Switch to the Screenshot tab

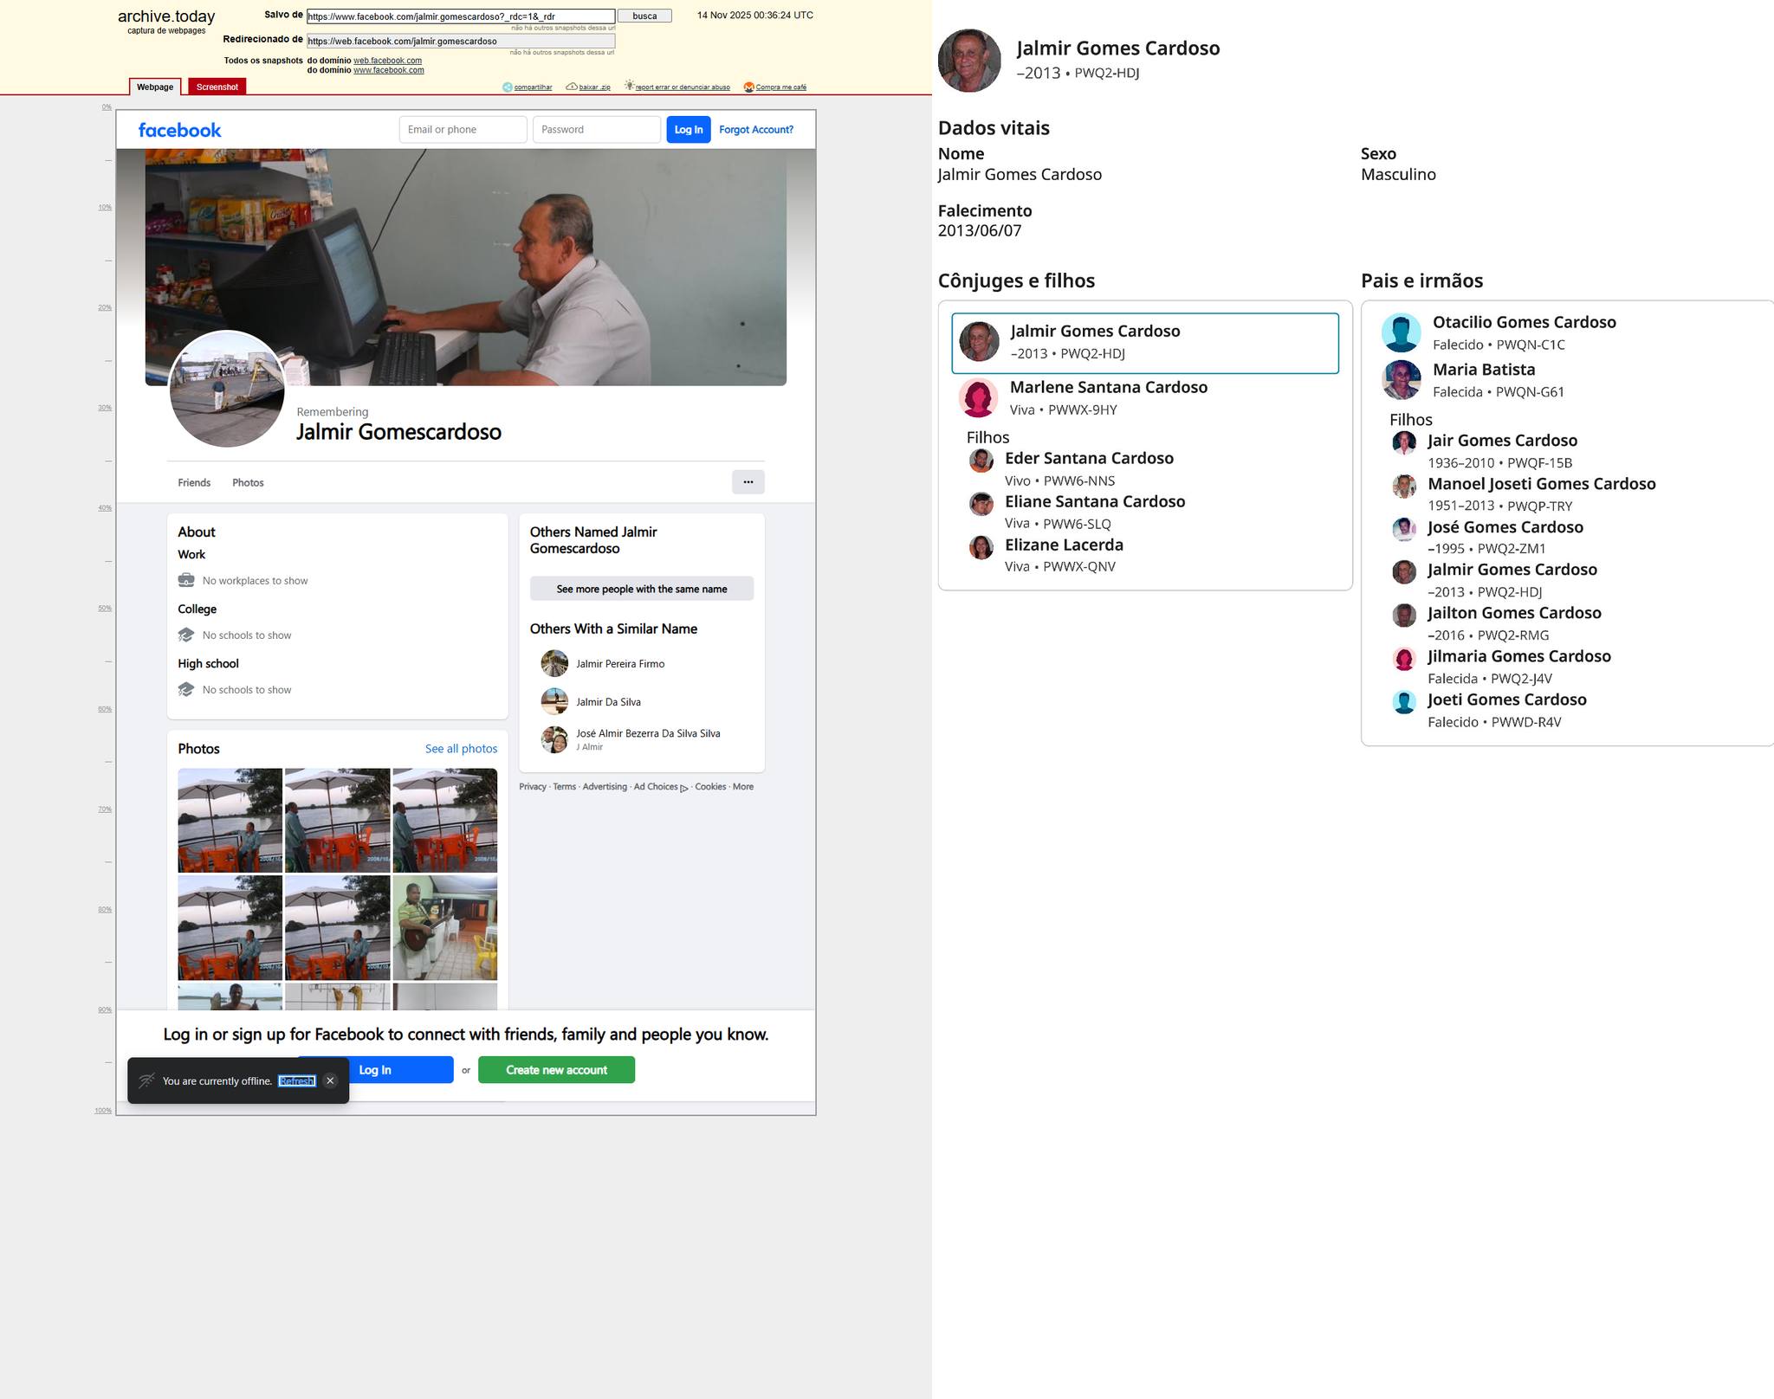click(217, 87)
